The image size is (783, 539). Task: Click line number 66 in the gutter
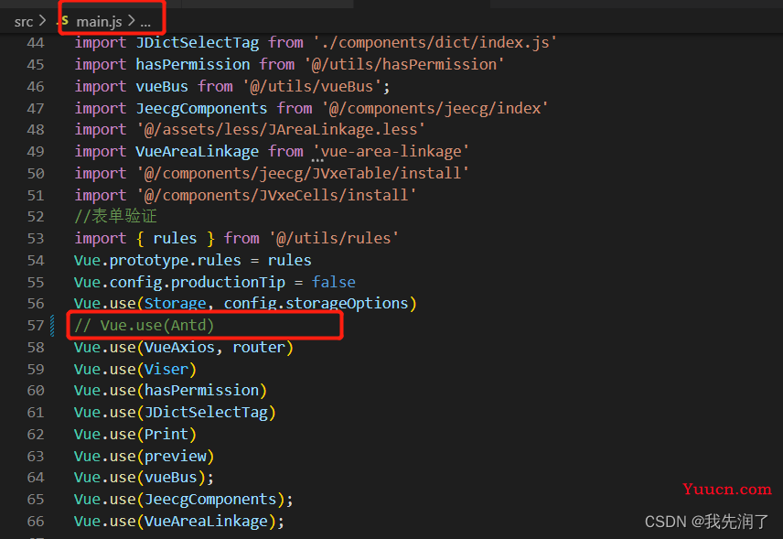[x=36, y=522]
